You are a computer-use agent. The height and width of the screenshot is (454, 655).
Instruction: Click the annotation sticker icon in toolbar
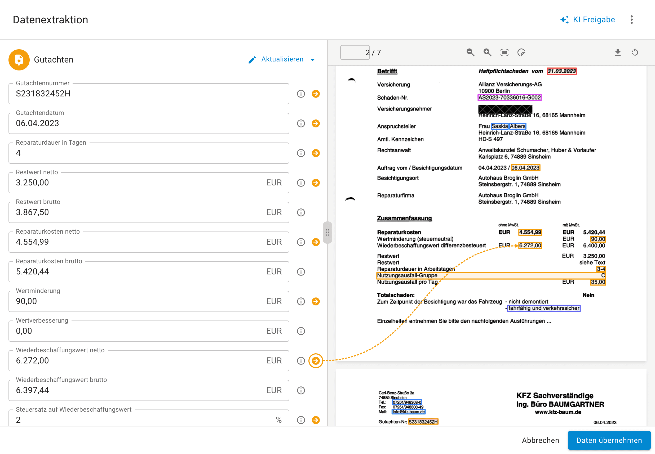pos(521,52)
